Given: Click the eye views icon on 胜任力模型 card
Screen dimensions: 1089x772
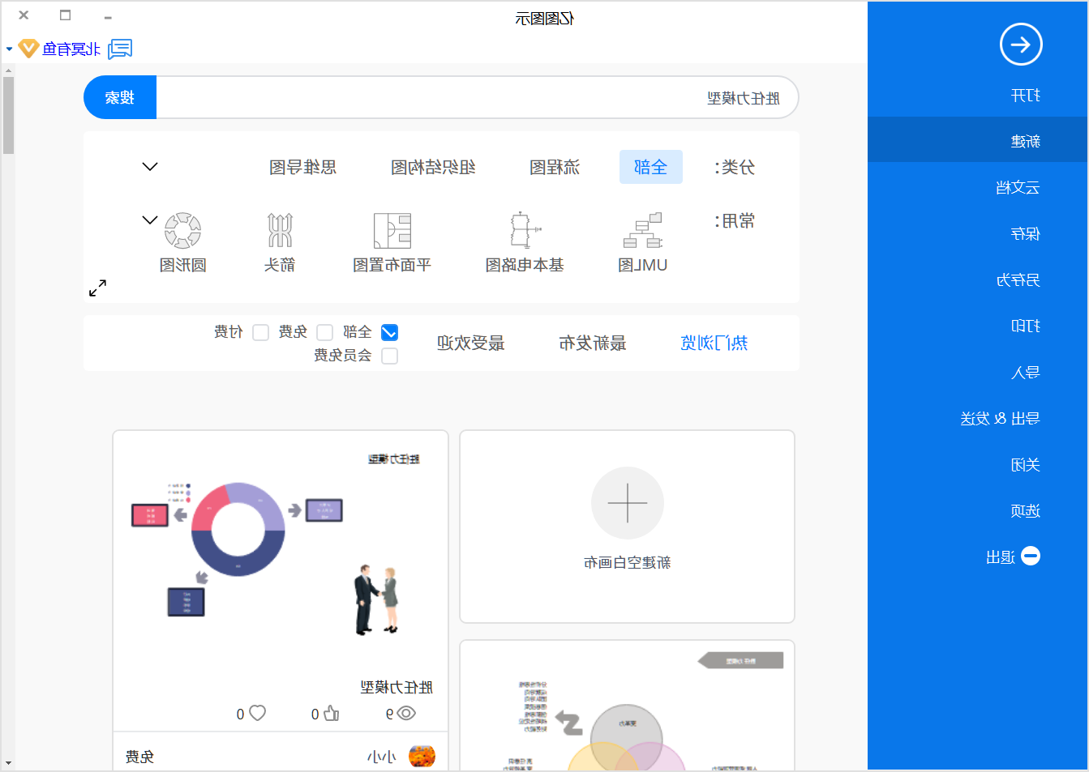Looking at the screenshot, I should (x=406, y=713).
